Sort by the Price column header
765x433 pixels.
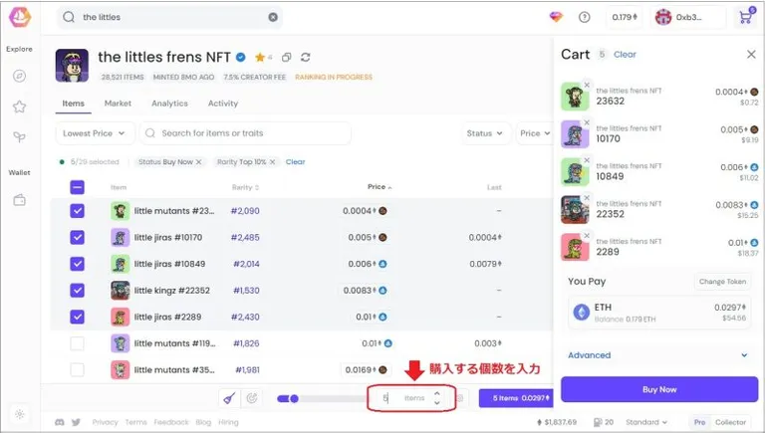point(380,187)
